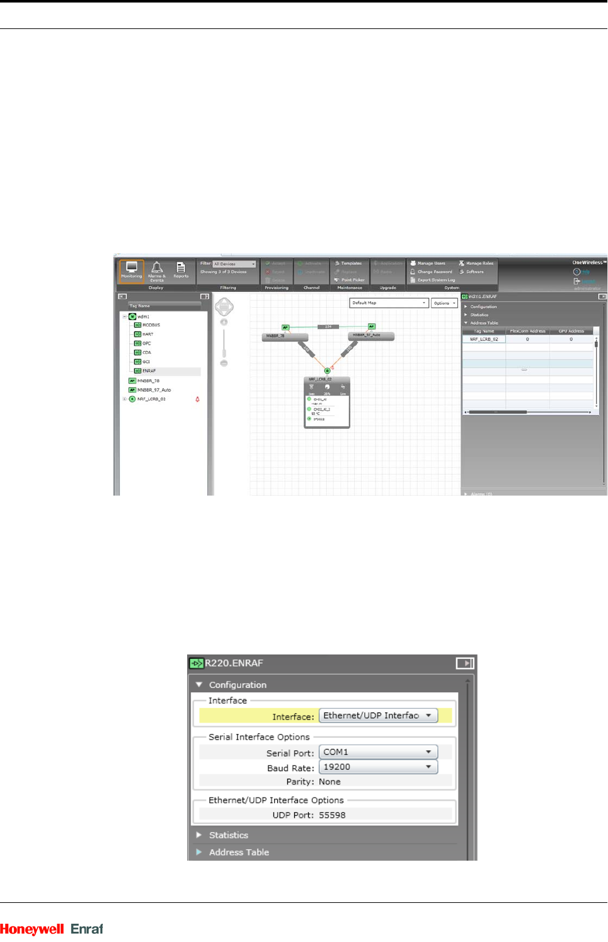Screen dimensions: 608x942
Task: Select MNBBR_97_Auto access point in tree
Action: 150,390
